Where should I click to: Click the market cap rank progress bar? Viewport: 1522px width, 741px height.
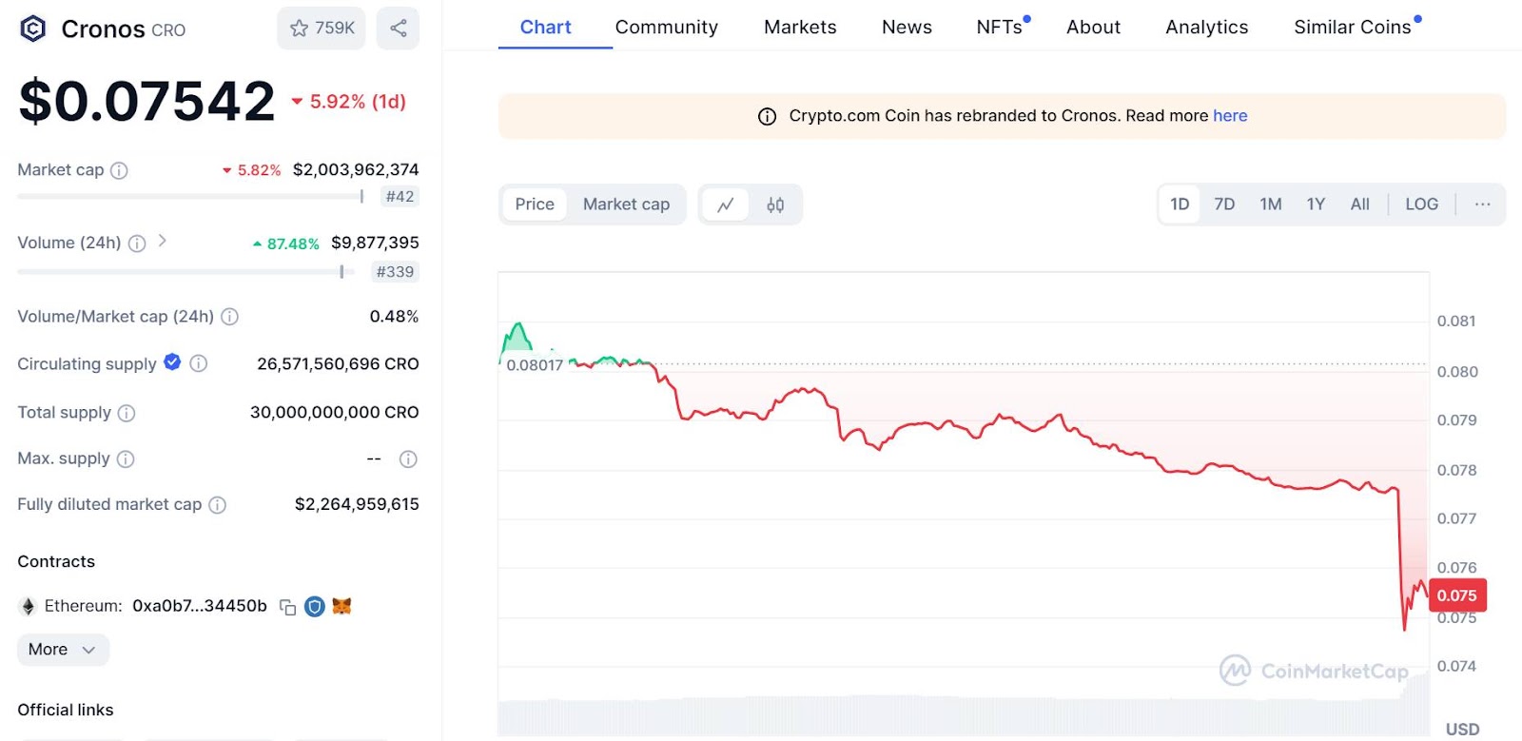(190, 197)
